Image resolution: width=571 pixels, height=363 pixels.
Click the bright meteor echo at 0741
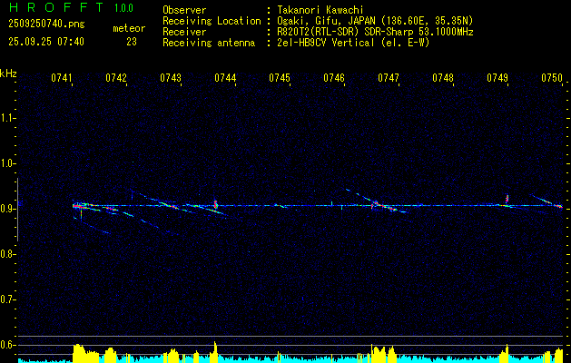[78, 206]
